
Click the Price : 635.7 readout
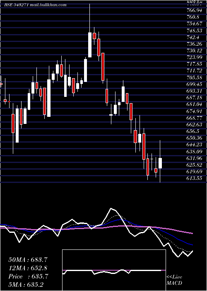[x=28, y=276]
